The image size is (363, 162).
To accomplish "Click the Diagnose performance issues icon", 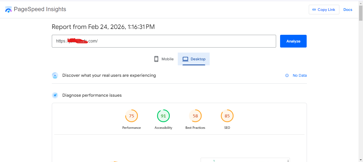I will 55,95.
